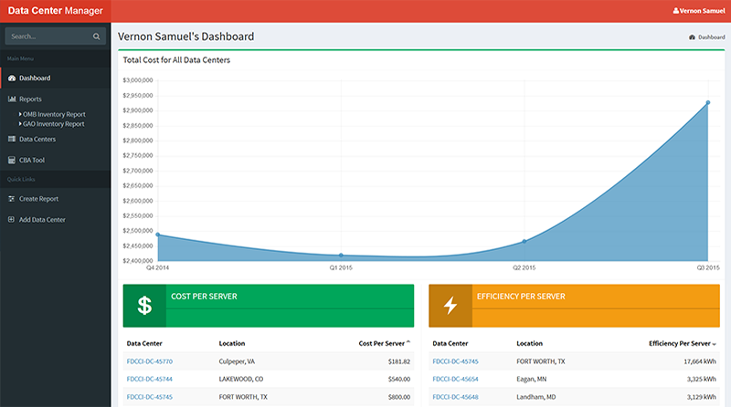
Task: Click the Eagan, MN location cell
Action: pyautogui.click(x=532, y=379)
